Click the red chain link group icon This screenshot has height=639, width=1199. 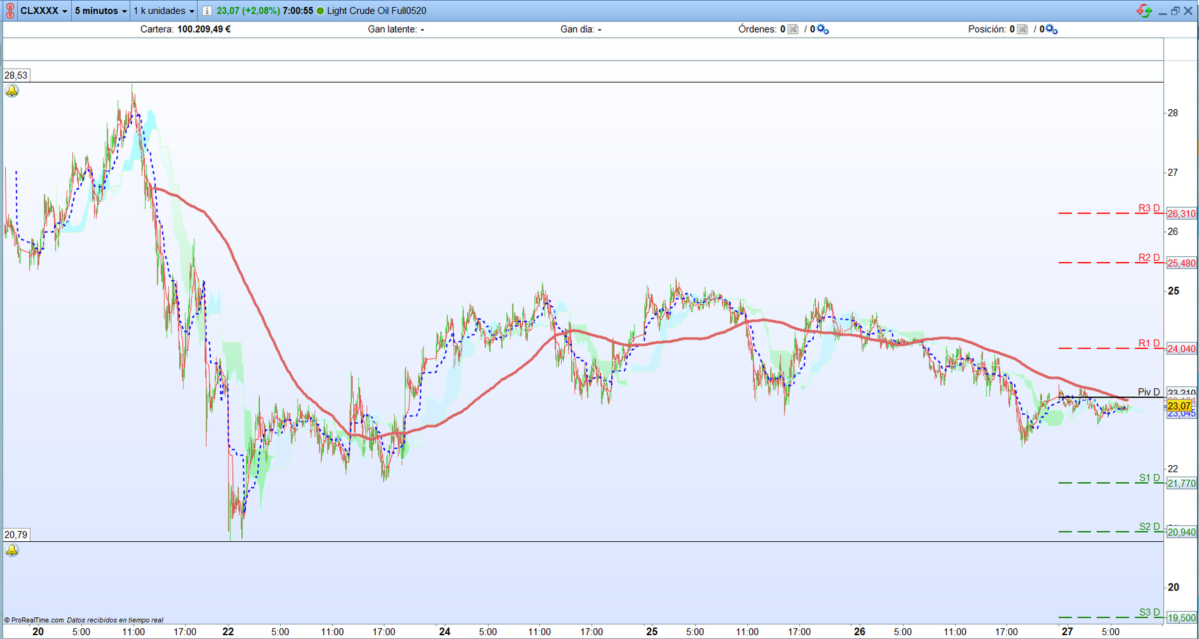coord(10,11)
